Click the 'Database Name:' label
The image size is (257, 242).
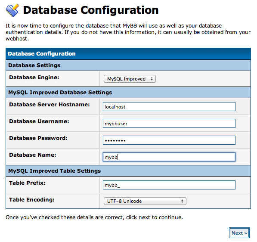pos(33,155)
